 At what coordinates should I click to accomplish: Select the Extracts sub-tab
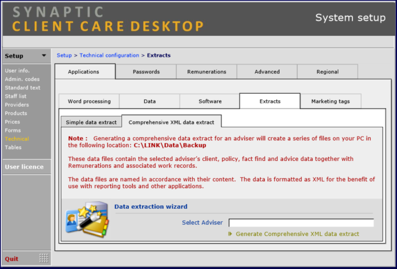pyautogui.click(x=270, y=101)
